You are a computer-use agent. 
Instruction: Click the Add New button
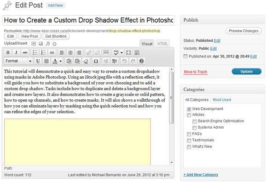coord(55,6)
